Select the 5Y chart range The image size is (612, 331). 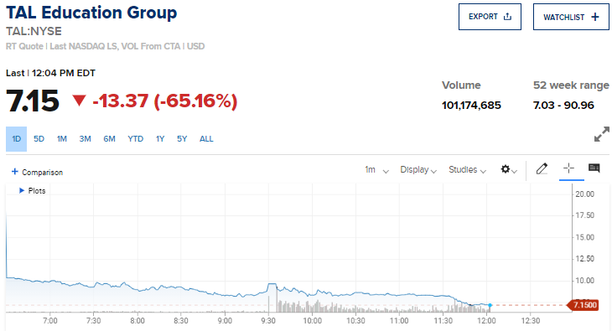182,139
